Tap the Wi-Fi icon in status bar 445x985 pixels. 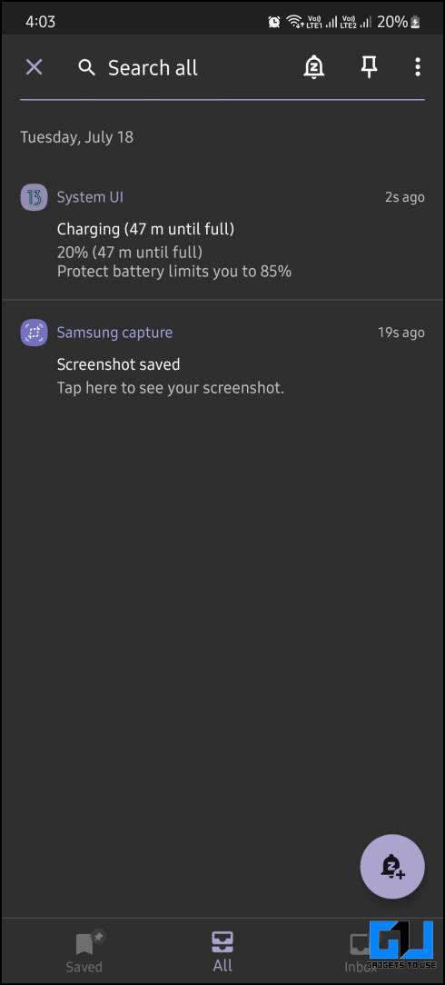click(x=294, y=22)
